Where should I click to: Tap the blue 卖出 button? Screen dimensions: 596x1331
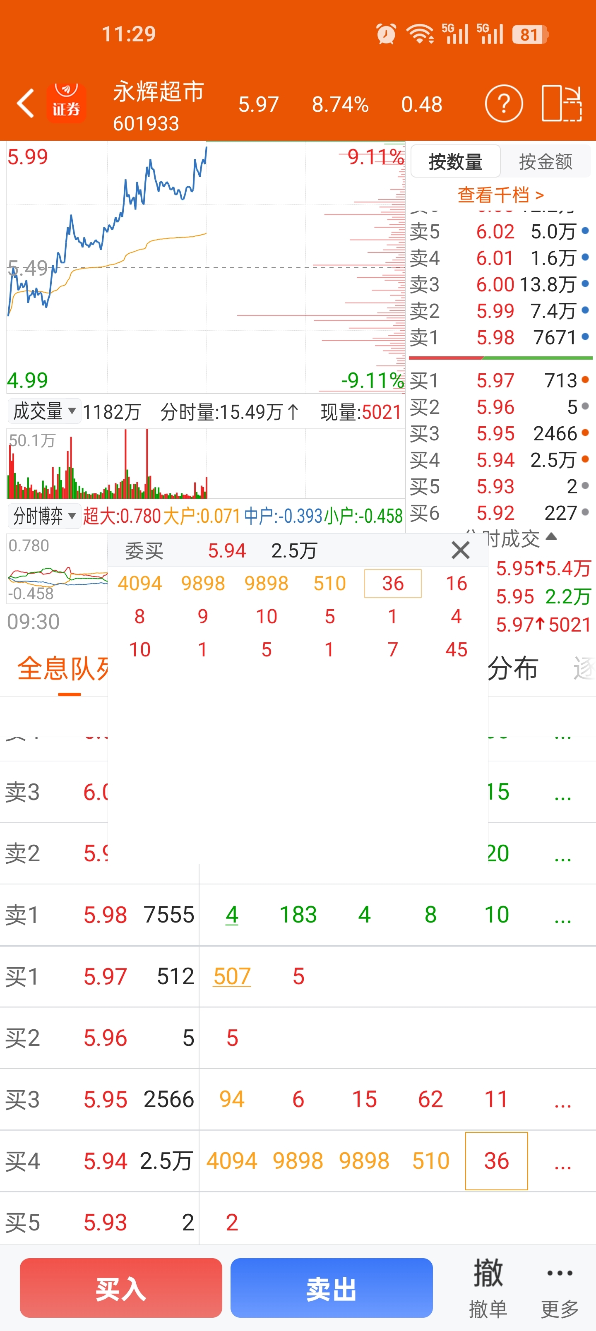tap(332, 1288)
